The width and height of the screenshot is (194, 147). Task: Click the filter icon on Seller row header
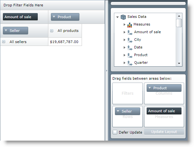[6, 31]
